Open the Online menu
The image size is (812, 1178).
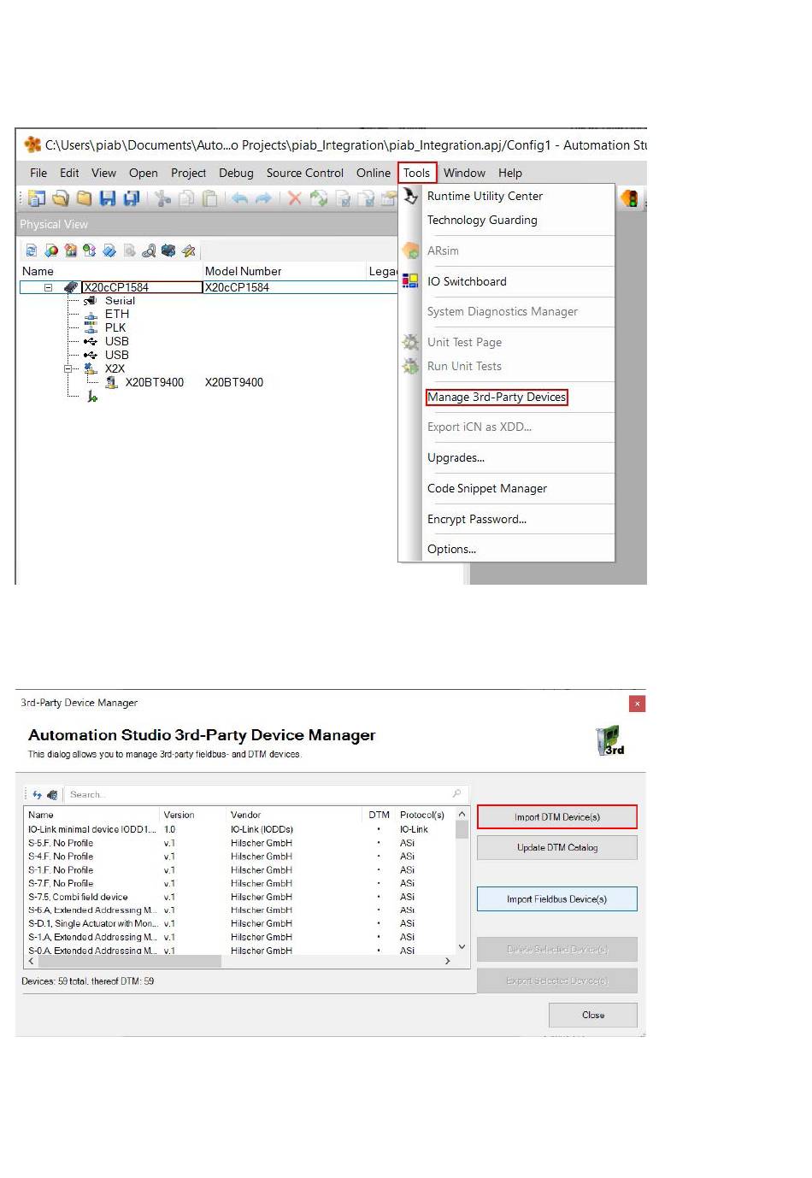point(374,173)
